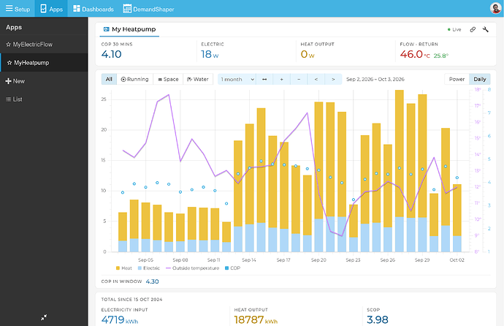Select the All filter button

[109, 79]
